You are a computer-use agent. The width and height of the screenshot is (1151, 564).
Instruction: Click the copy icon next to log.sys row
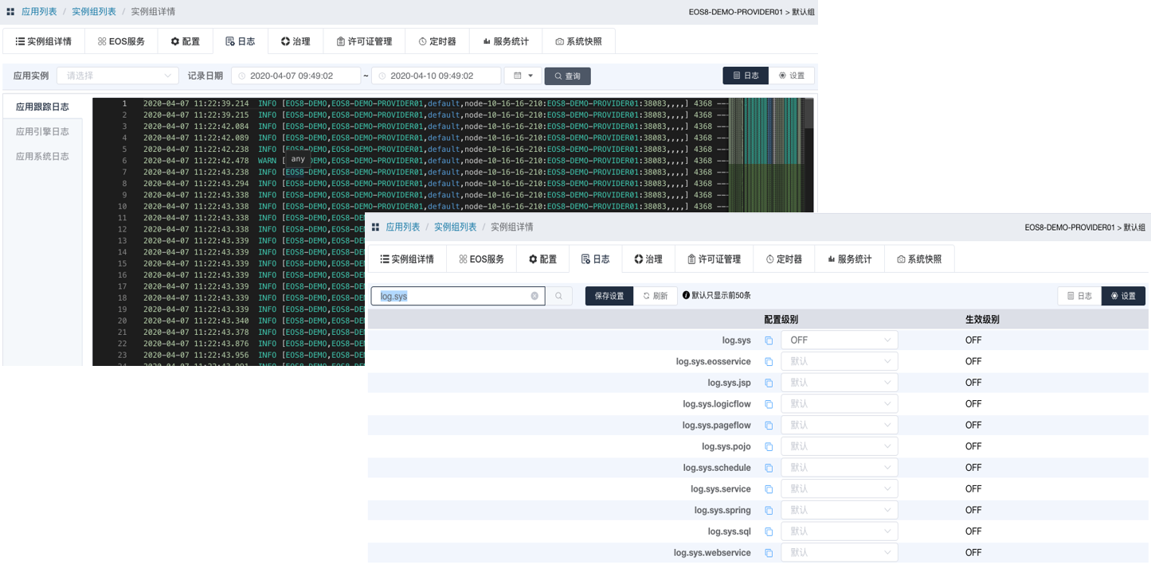tap(769, 340)
